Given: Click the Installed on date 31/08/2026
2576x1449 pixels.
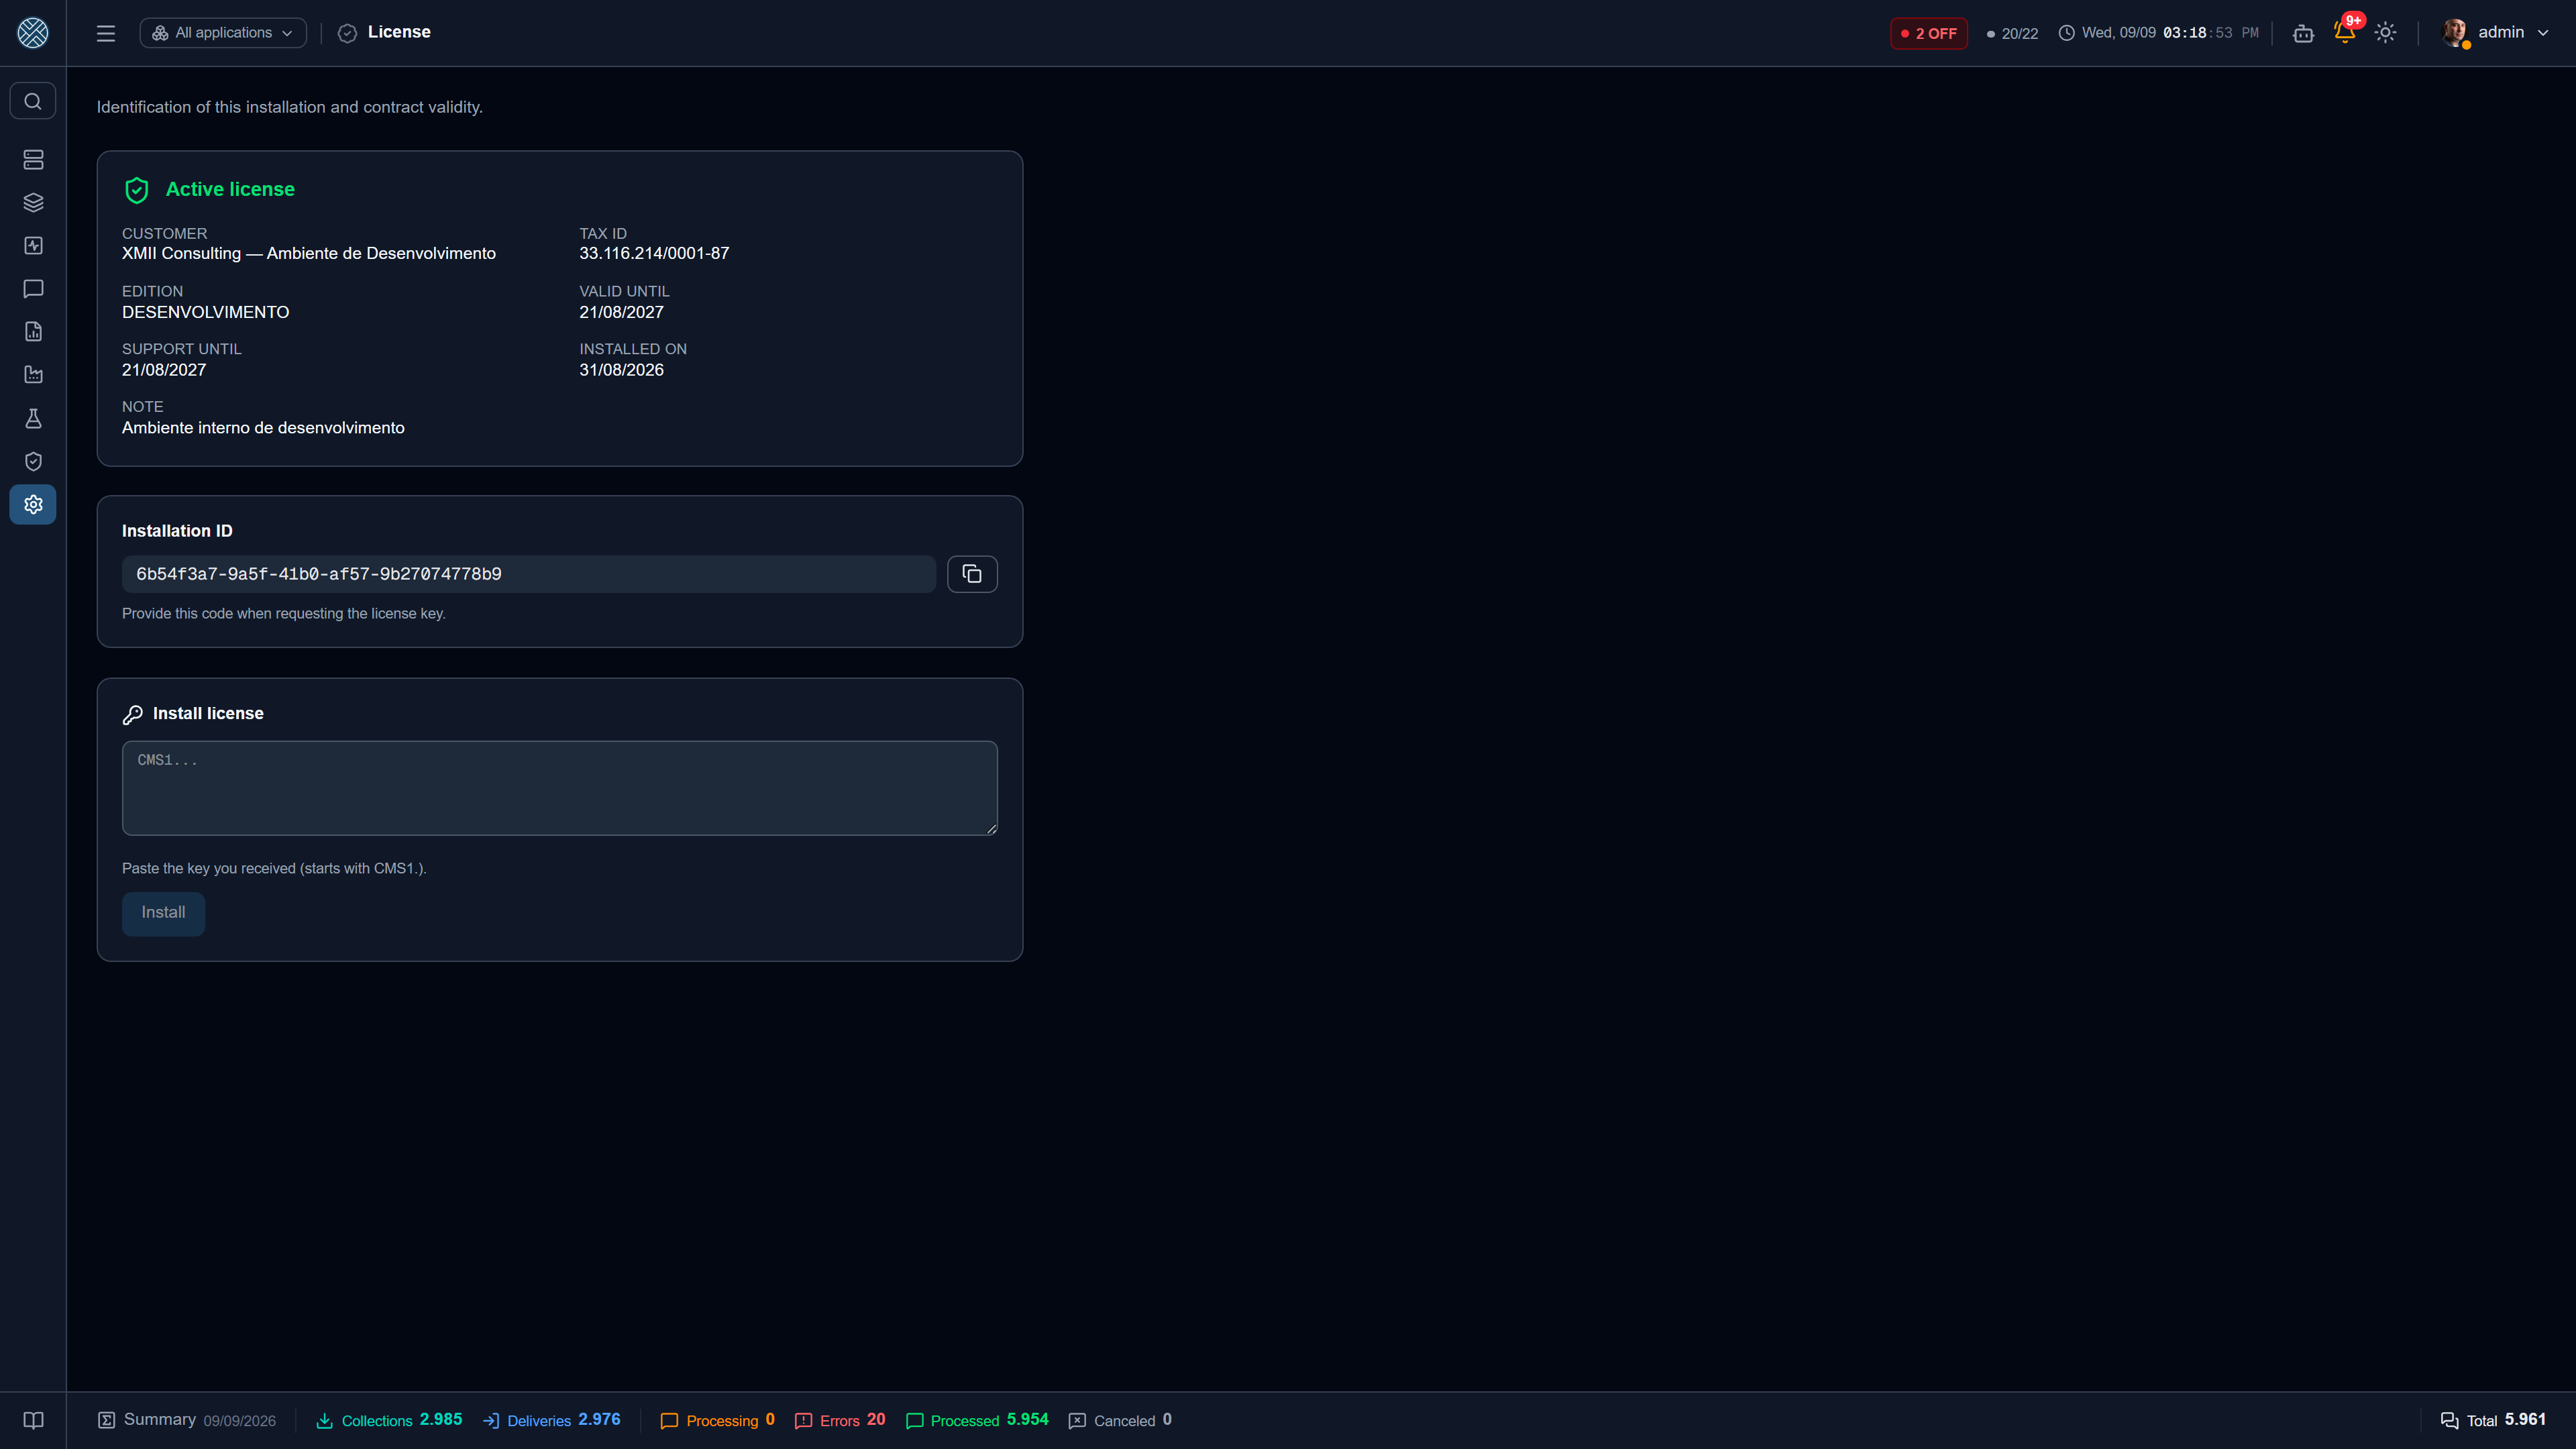Looking at the screenshot, I should [x=621, y=370].
